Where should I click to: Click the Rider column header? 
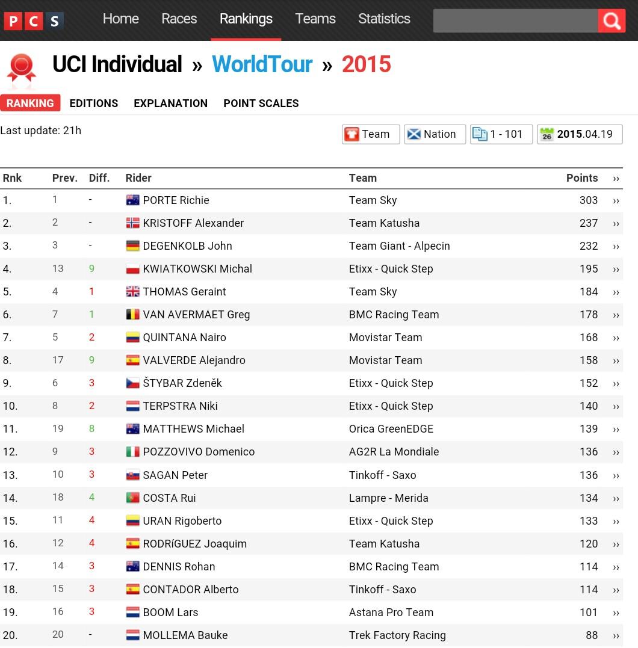(x=138, y=178)
